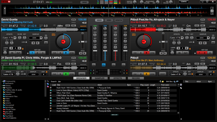The image size is (217, 122).
Task: Adjust the crossfader slider
Action: point(109,72)
